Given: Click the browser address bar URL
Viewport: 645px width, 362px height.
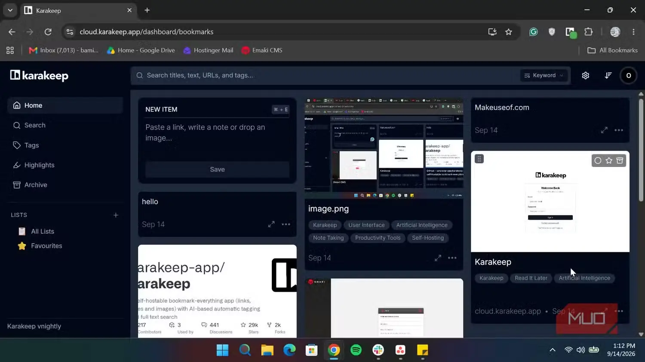Looking at the screenshot, I should (x=147, y=32).
